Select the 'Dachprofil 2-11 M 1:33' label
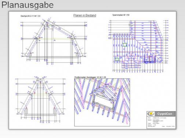 point(30,16)
